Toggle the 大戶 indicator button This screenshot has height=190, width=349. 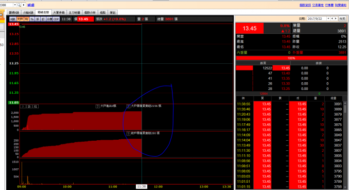tap(20, 19)
